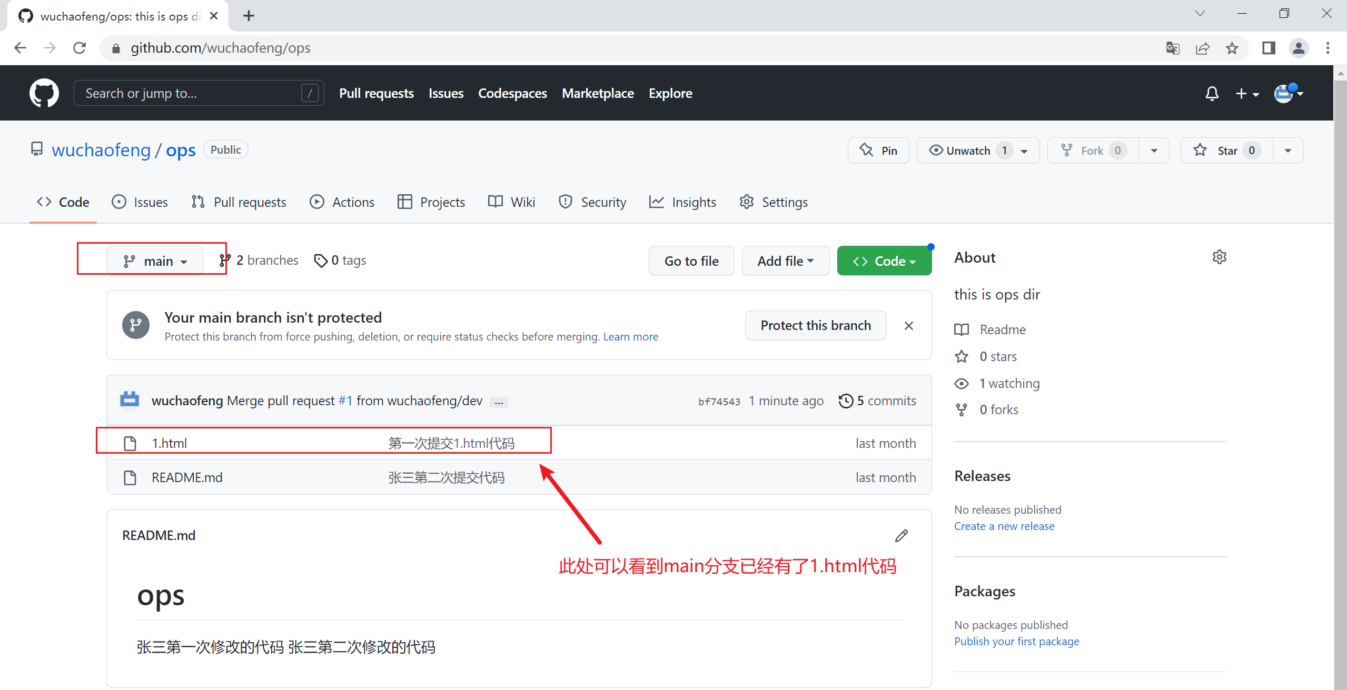Go to wuchaofeng user profile link
Screen dimensions: 1347x690
click(x=101, y=150)
